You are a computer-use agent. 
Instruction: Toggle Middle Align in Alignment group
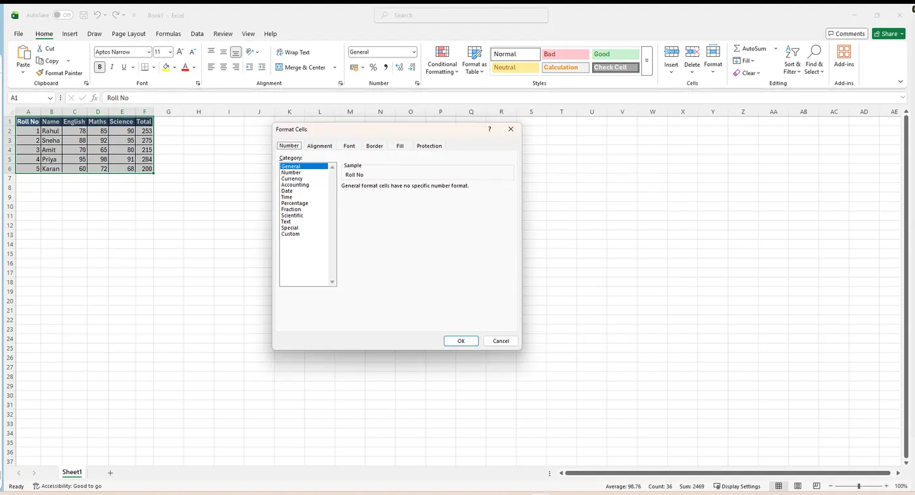224,52
